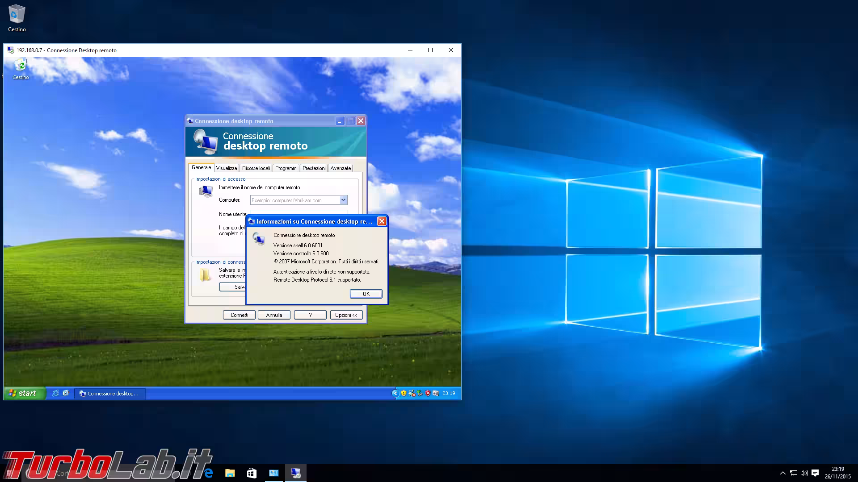This screenshot has height=482, width=858.
Task: Select the Connessione desktop taskbar item in XP
Action: (109, 393)
